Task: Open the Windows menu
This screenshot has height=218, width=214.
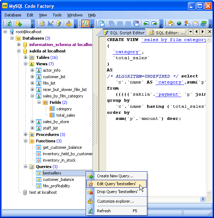Action: point(75,15)
